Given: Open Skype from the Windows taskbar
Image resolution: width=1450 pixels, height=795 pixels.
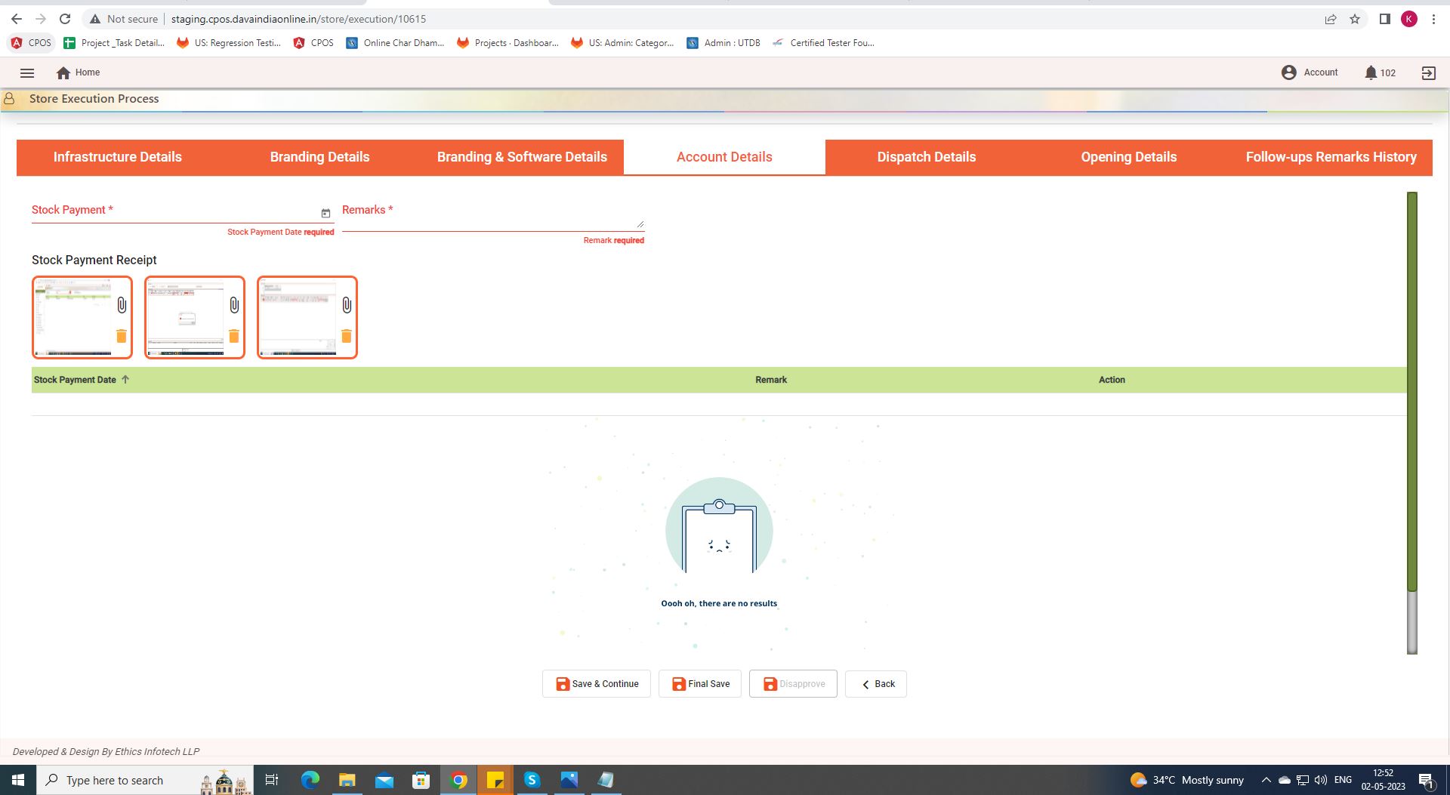Looking at the screenshot, I should click(x=532, y=780).
